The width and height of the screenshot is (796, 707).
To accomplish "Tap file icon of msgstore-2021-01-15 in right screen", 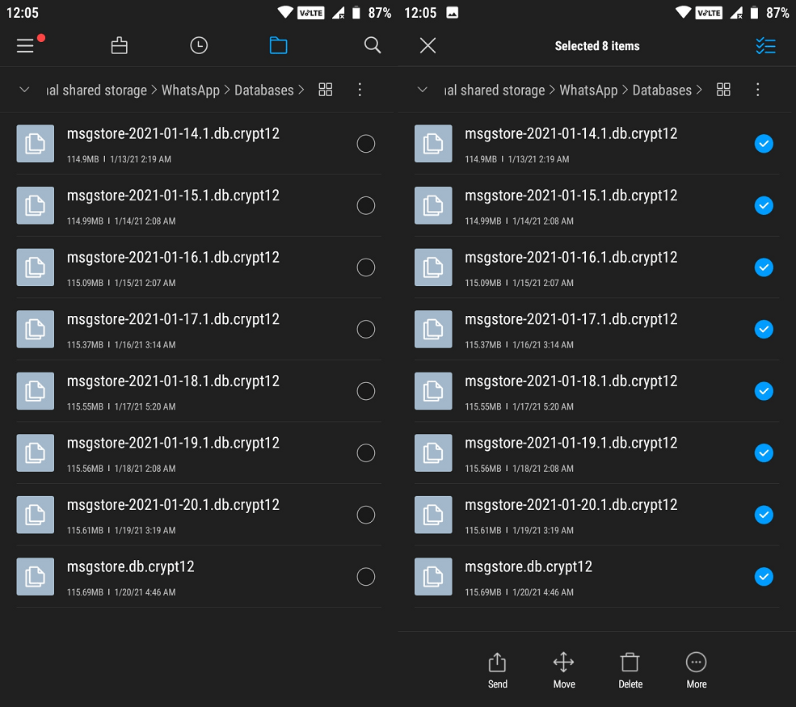I will point(433,205).
